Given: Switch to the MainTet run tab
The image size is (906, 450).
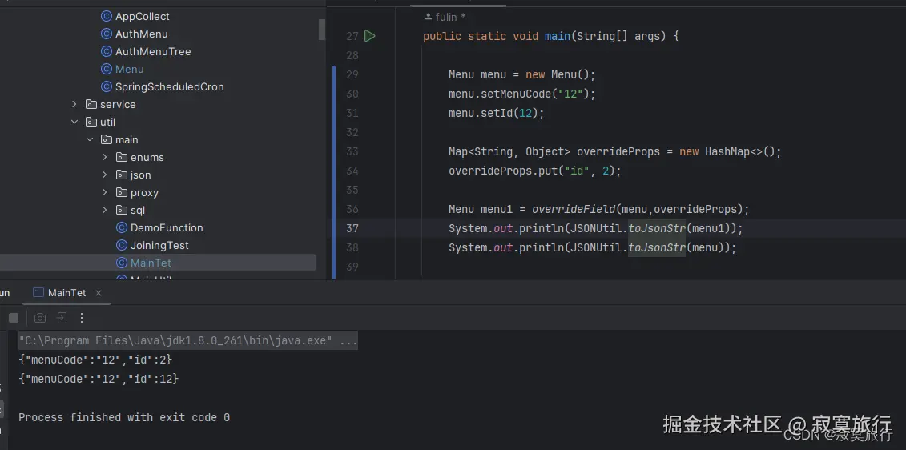Looking at the screenshot, I should click(66, 293).
